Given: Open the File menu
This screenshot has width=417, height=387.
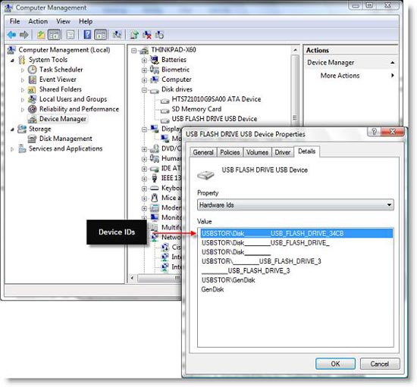Looking at the screenshot, I should click(14, 21).
